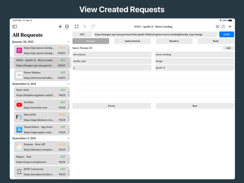Click the fullscreen expand icon
Image resolution: width=244 pixels, height=183 pixels.
(76, 27)
